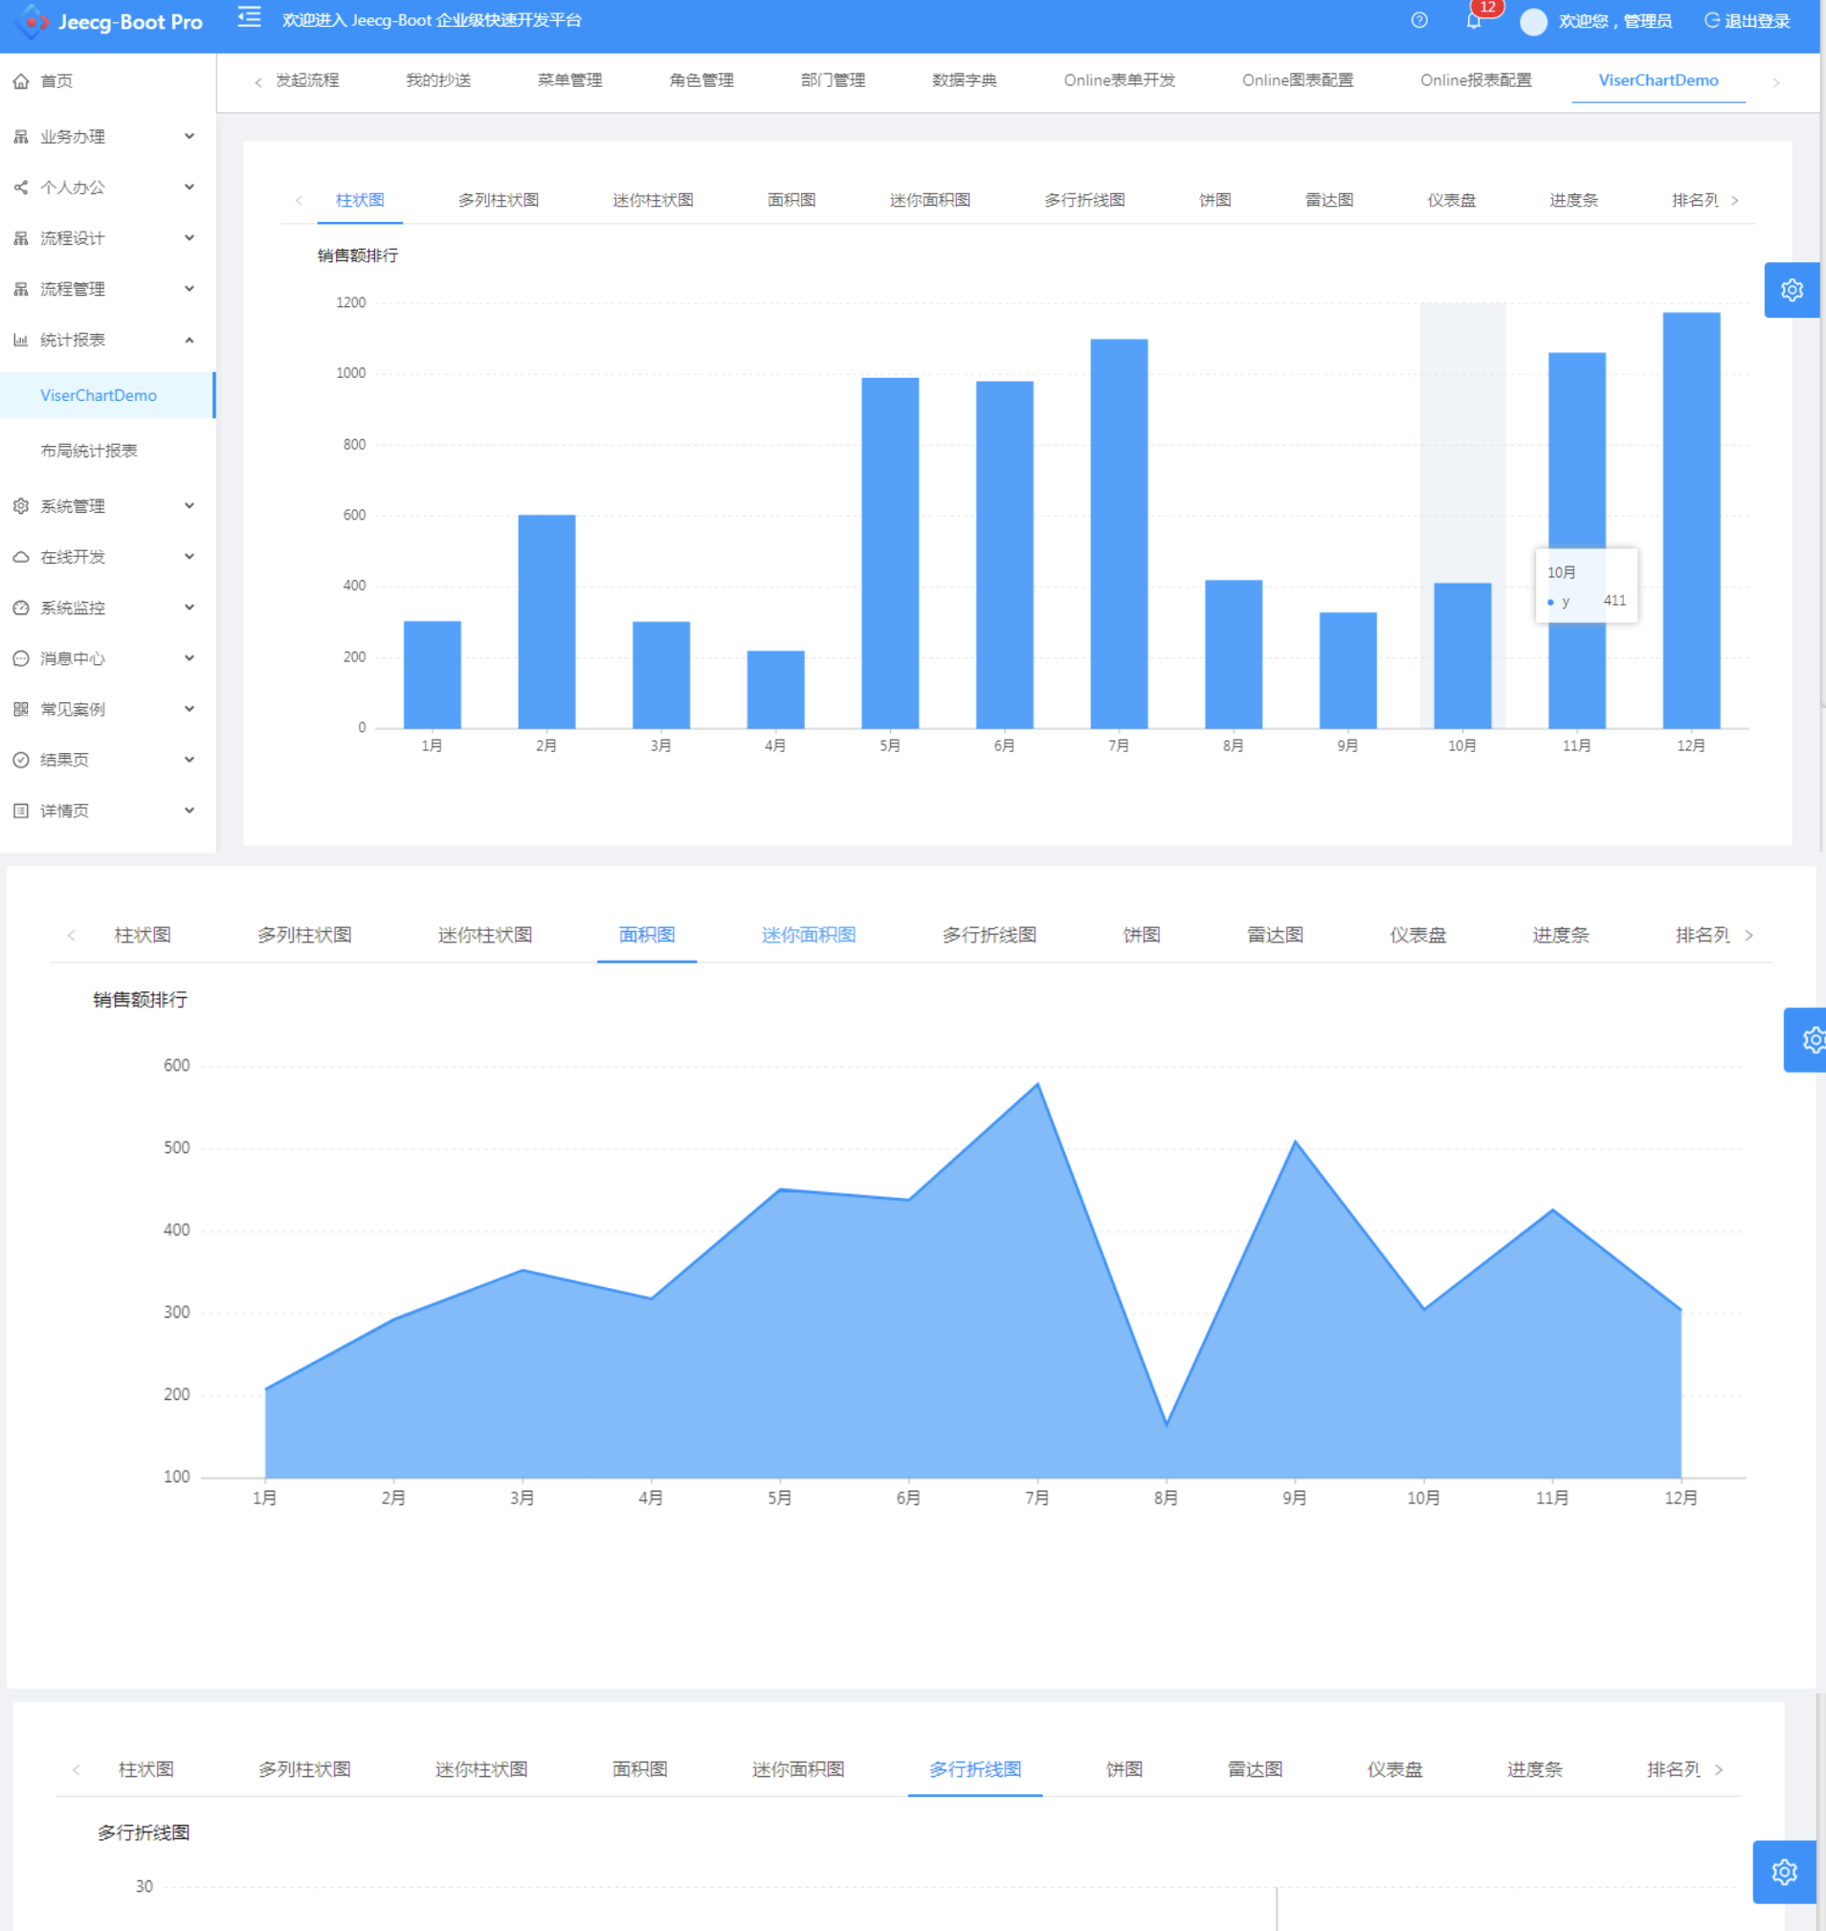Click the 消息中心 message icon
1826x1931 pixels.
pos(20,659)
